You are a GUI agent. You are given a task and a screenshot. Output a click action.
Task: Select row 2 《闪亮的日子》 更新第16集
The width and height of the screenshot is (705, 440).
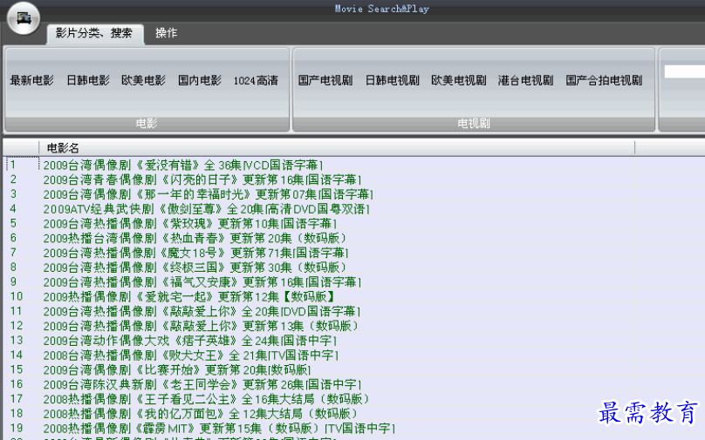[202, 180]
